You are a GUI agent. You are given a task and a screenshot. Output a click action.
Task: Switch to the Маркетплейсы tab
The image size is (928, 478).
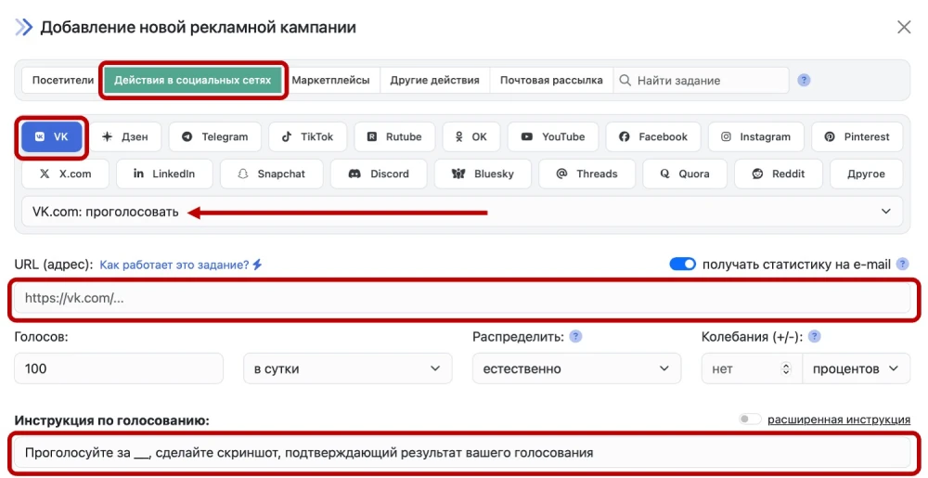point(330,81)
